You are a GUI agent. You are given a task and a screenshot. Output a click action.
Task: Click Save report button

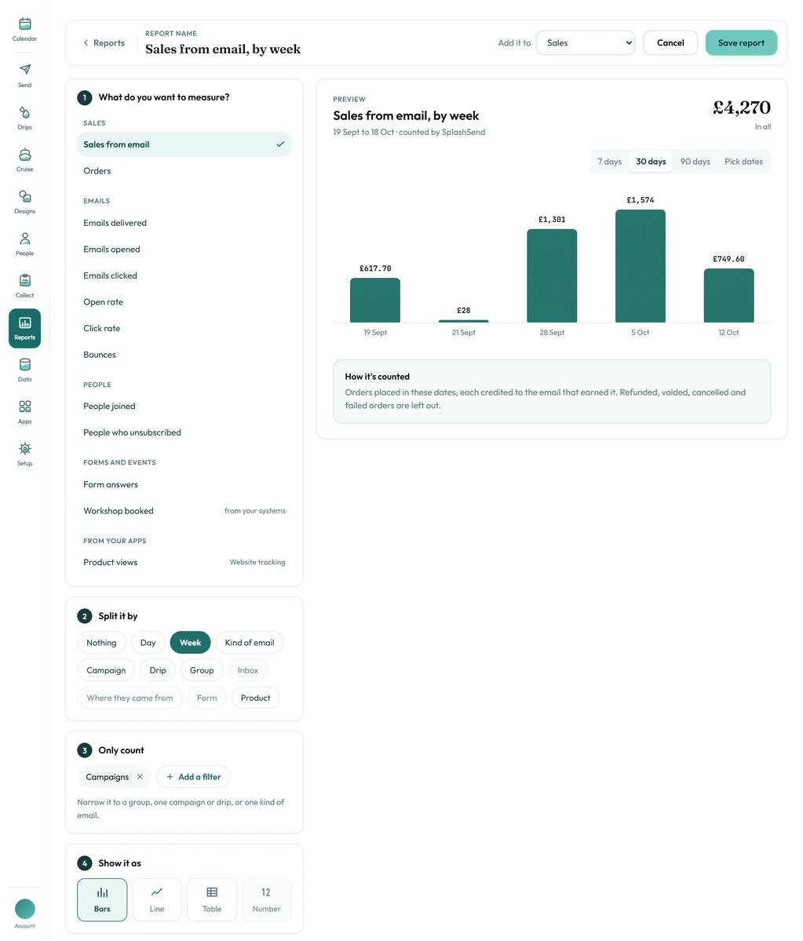pyautogui.click(x=741, y=42)
